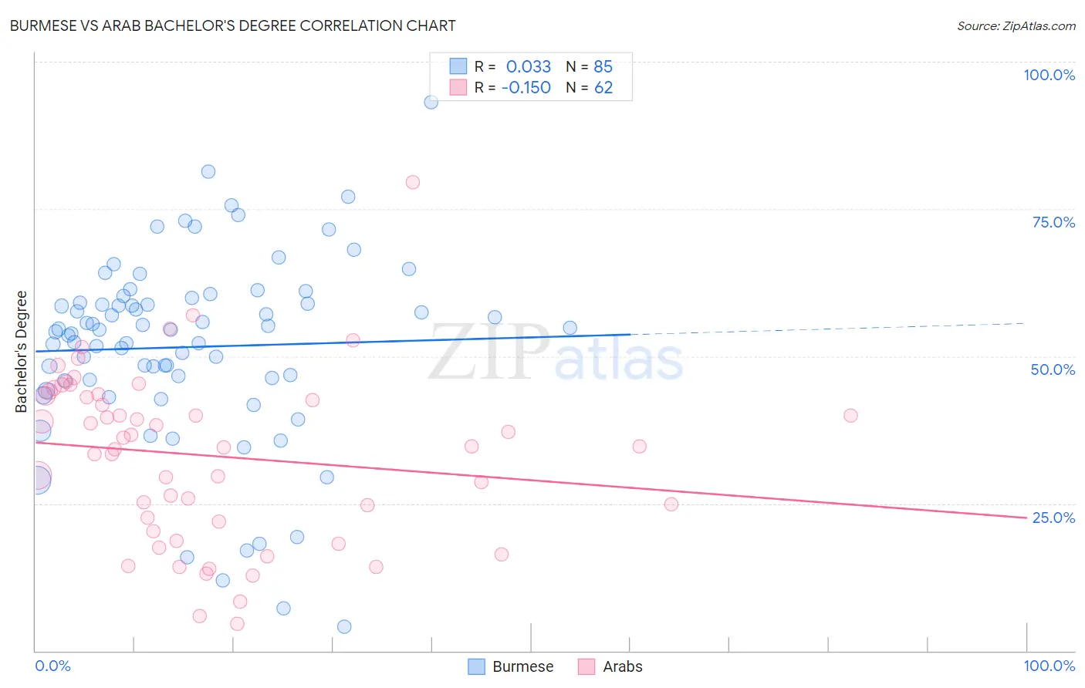Click the highest pink data point near 80%
The image size is (1085, 688).
pos(413,182)
